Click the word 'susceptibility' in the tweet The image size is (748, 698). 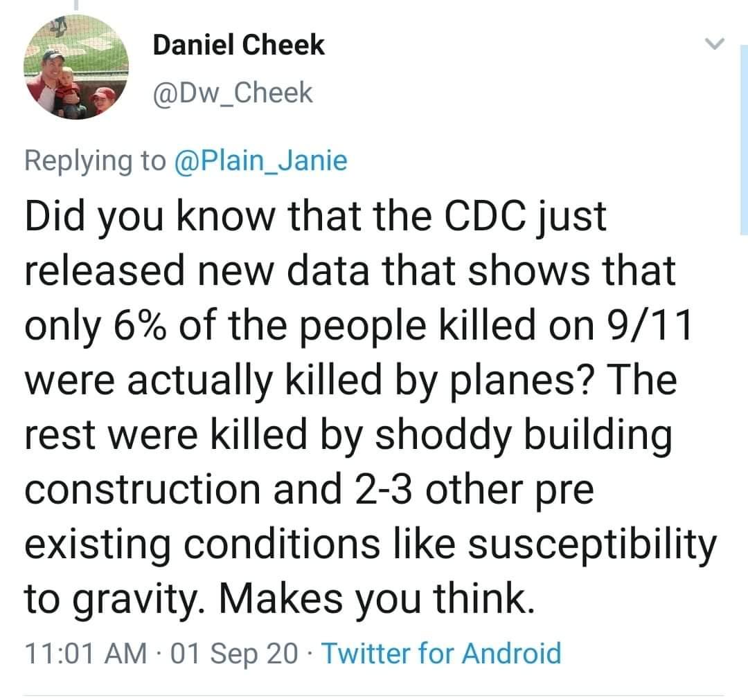point(592,544)
